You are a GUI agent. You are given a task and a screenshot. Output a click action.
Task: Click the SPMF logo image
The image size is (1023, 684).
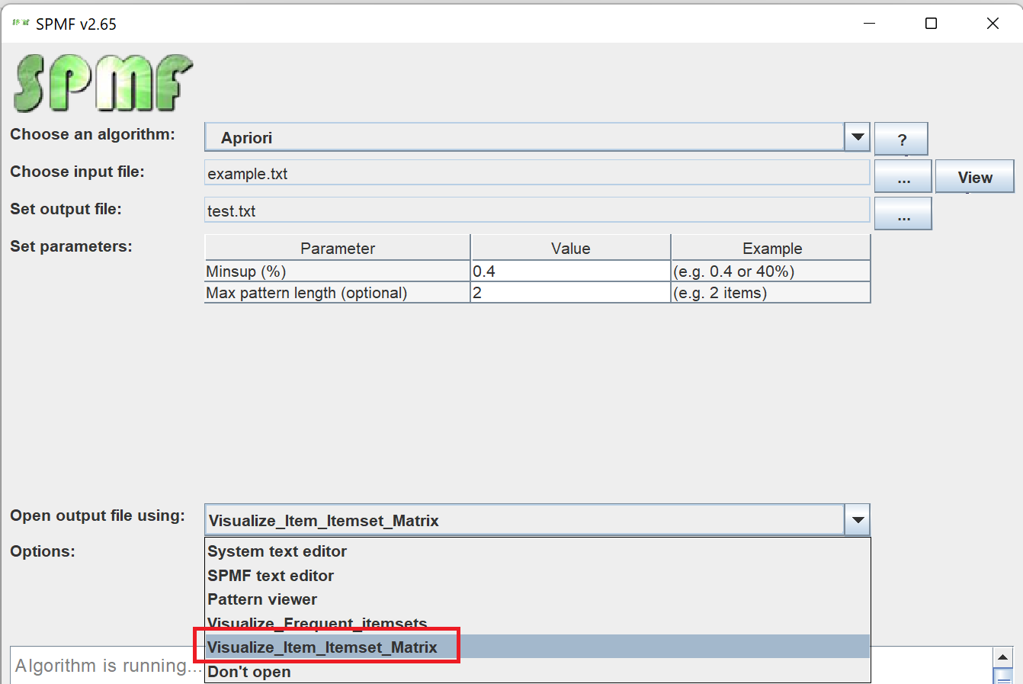click(103, 82)
